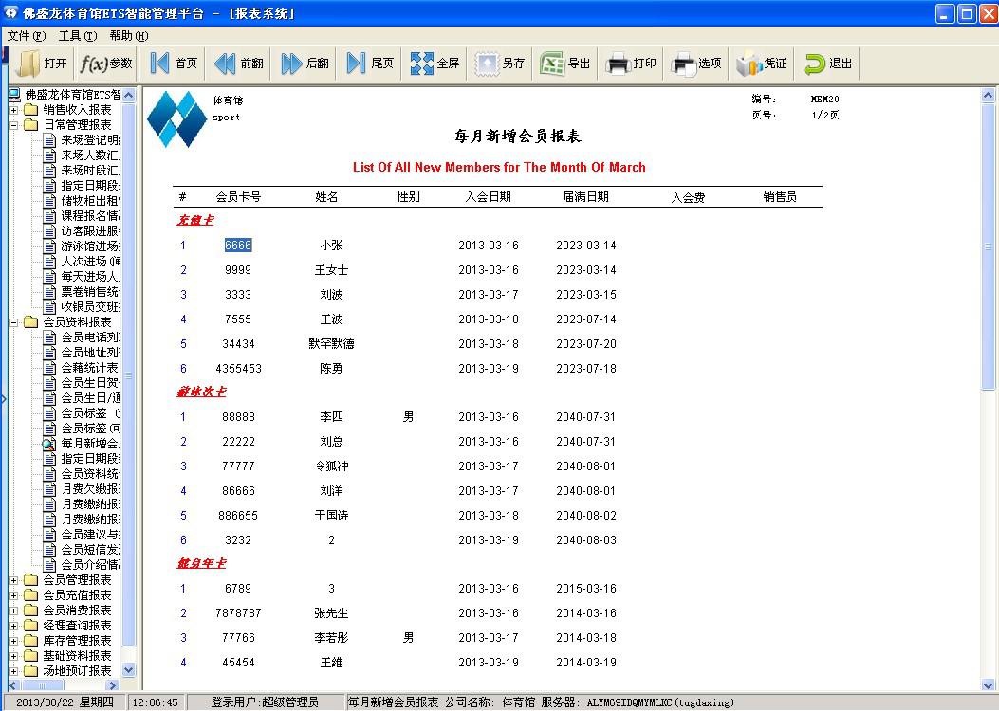Viewport: 999px width, 711px height.
Task: Expand the 会员管理报表 folder
Action: [14, 580]
